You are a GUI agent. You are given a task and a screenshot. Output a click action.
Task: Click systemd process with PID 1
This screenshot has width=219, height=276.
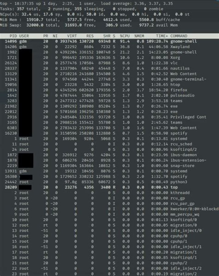[109, 139]
